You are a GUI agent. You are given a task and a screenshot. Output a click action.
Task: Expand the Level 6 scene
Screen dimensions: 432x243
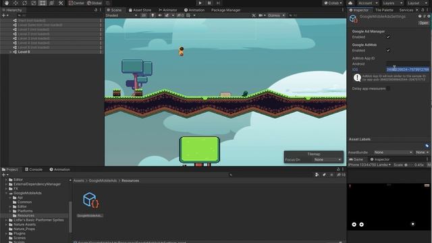pos(11,52)
